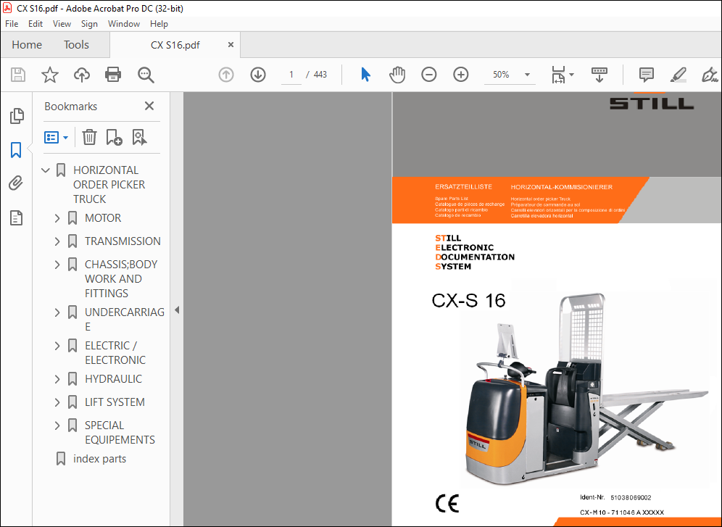Open the find text search tool
Screen dimensions: 722x527
(146, 75)
